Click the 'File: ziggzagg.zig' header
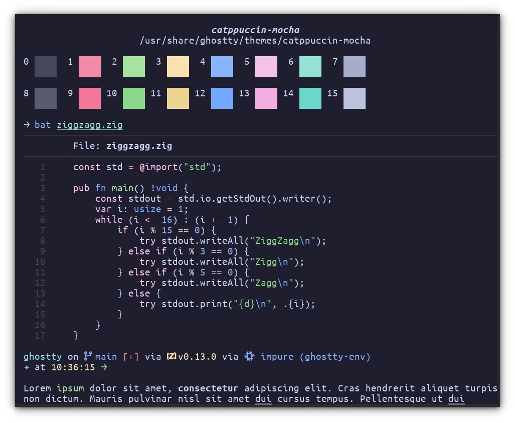This screenshot has width=515, height=423. [x=122, y=146]
